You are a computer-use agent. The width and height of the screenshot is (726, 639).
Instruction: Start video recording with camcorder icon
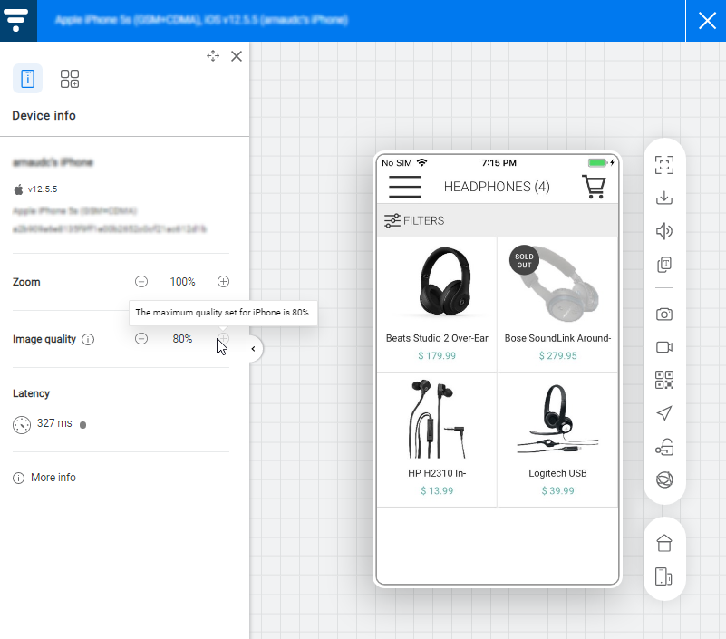(664, 347)
